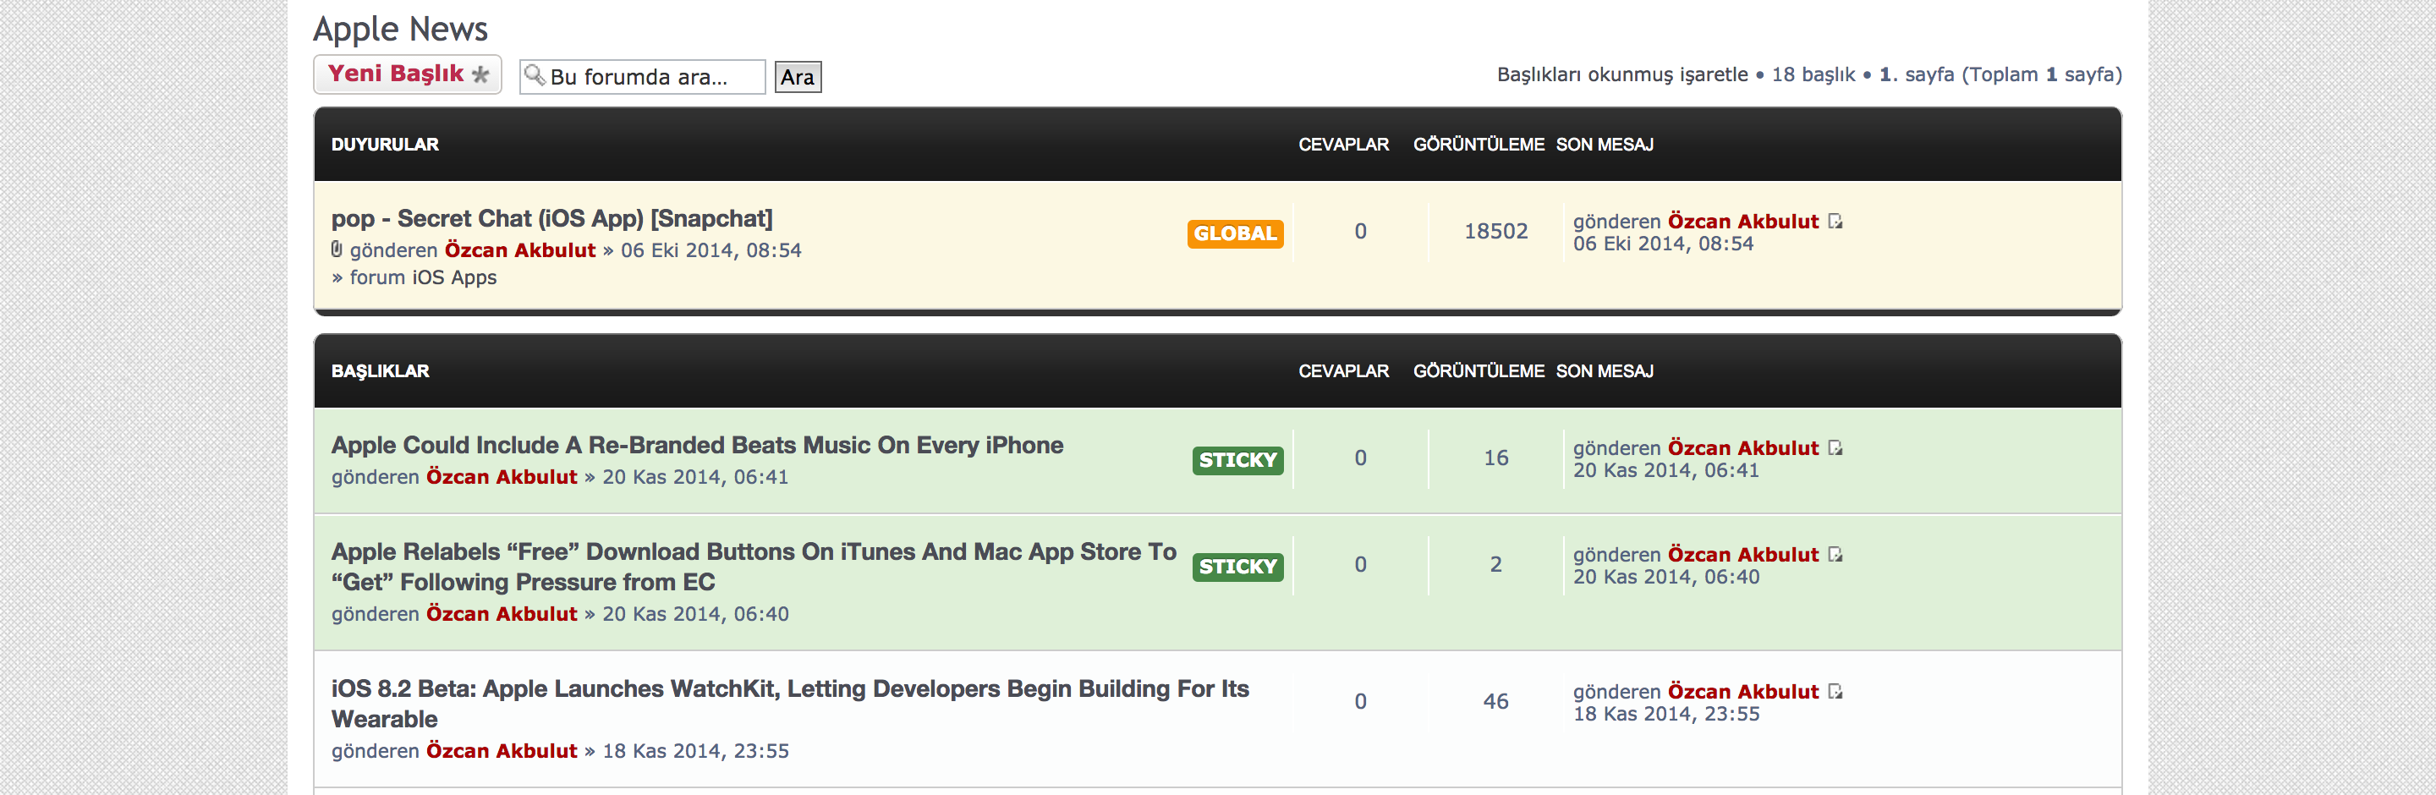This screenshot has height=795, width=2436.
Task: Open topic 'pop - Secret Chat (iOS App) [Snapchat]'
Action: tap(551, 218)
